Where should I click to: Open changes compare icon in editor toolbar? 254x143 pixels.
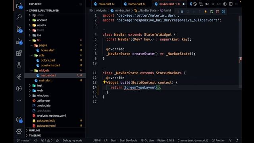pyautogui.click(x=201, y=4)
